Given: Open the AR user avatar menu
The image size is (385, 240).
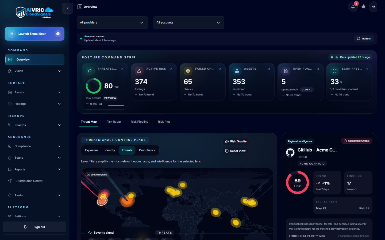Looking at the screenshot, I should coord(373,7).
